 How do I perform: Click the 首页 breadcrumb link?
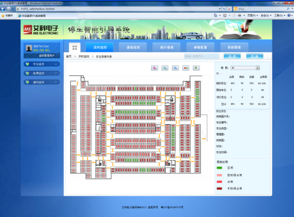coord(69,57)
